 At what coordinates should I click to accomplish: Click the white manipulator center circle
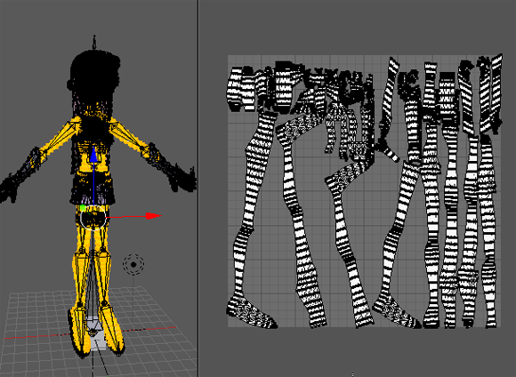(x=93, y=218)
